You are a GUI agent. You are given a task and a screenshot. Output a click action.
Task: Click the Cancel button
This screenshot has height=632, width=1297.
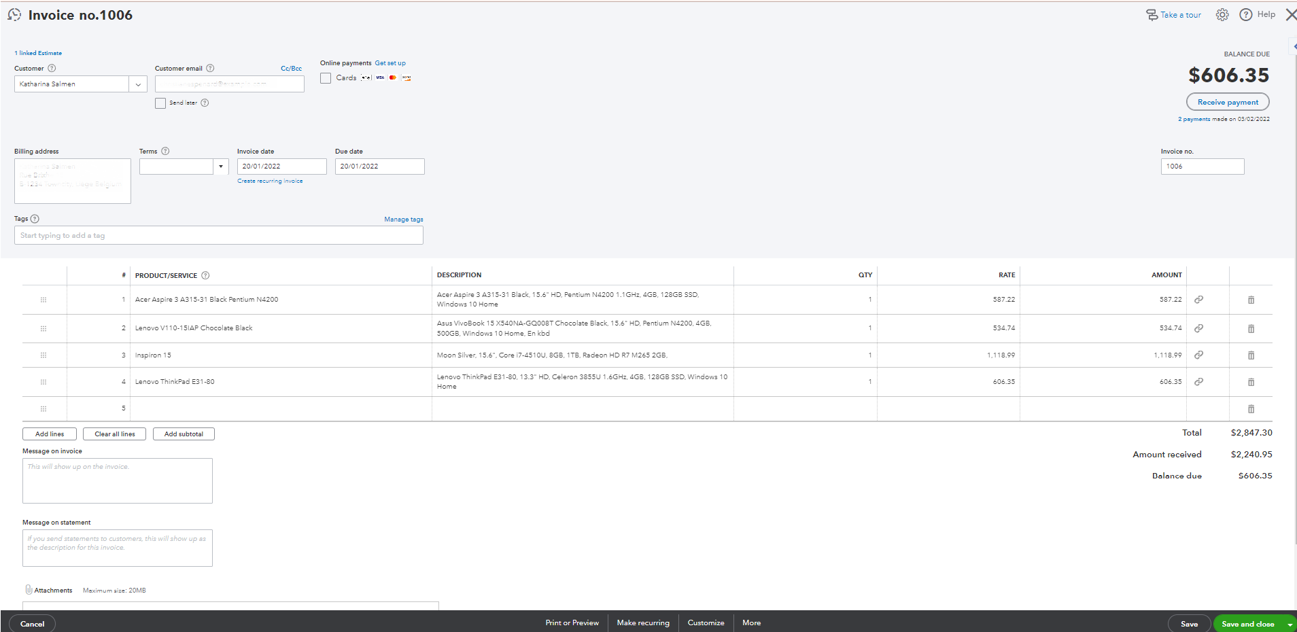tap(32, 624)
